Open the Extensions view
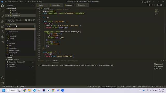 click(x=3, y=26)
